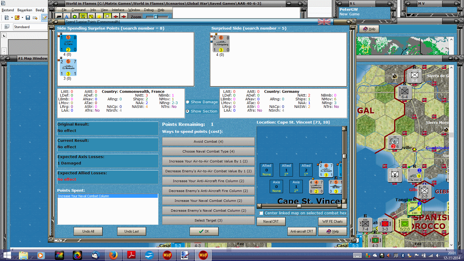Click the Help button above the map
464x261 pixels.
tap(369, 29)
